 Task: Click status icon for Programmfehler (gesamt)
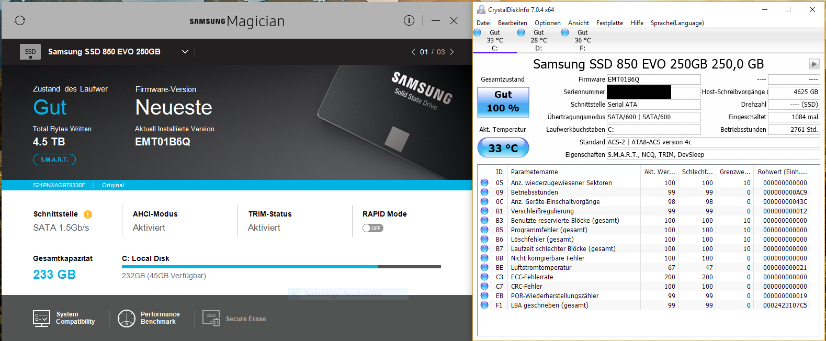click(484, 230)
